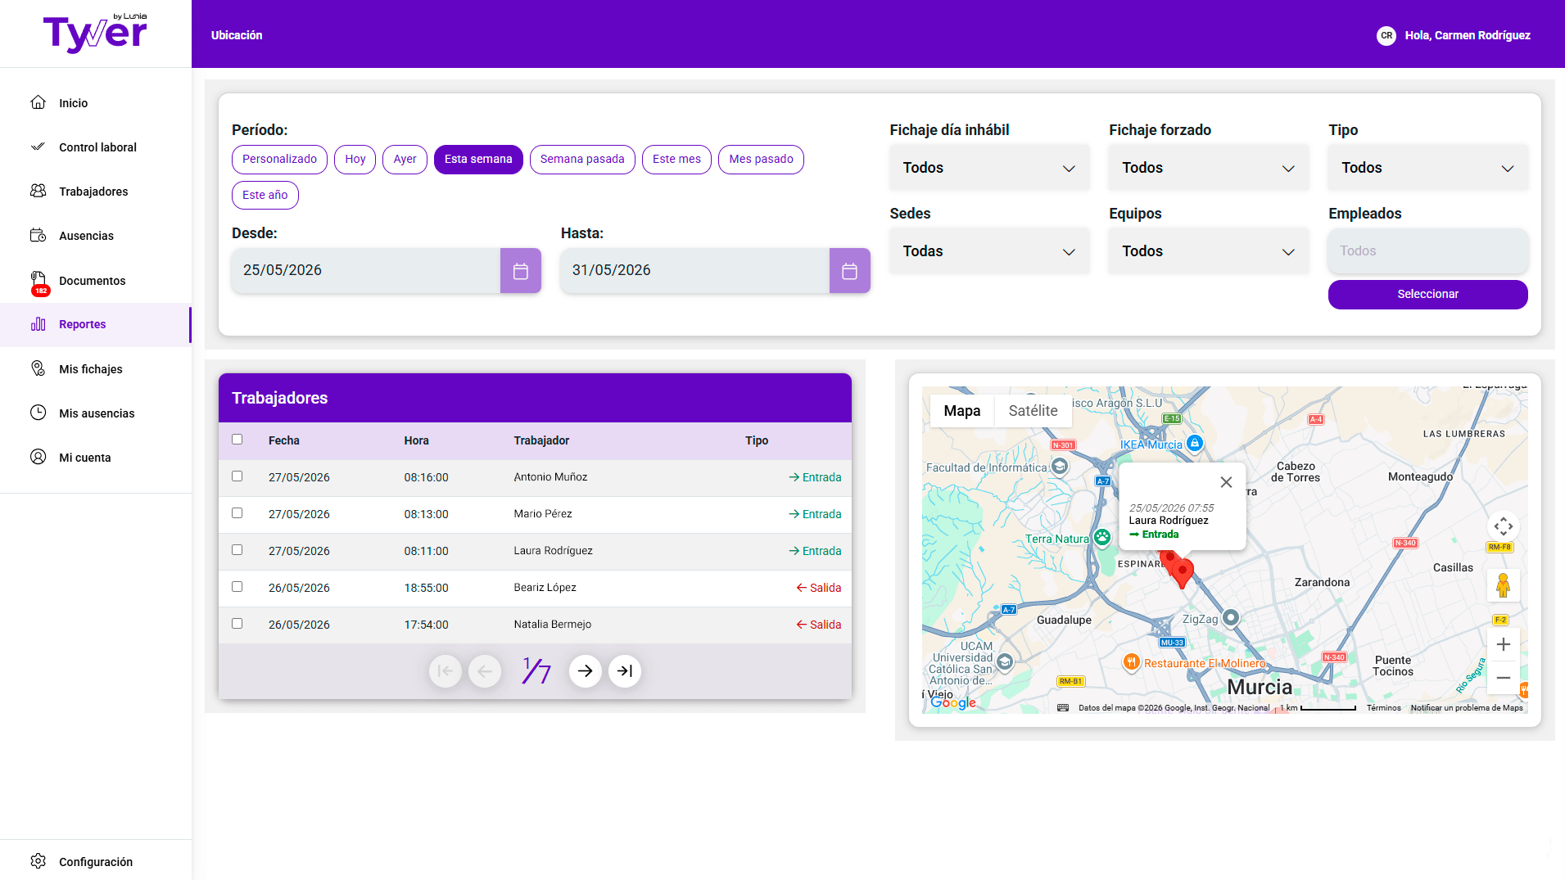Check the Laura Rodríguez row checkbox

(237, 550)
